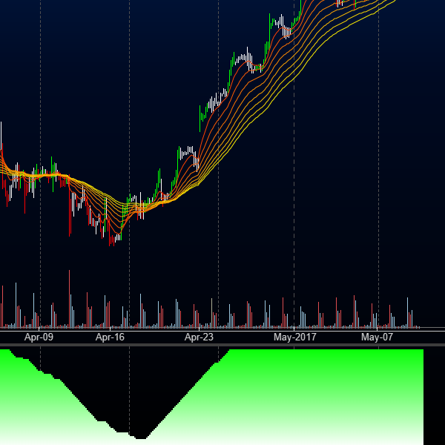This screenshot has height=445, width=445.
Task: Select the Apr-23 date label
Action: (199, 337)
